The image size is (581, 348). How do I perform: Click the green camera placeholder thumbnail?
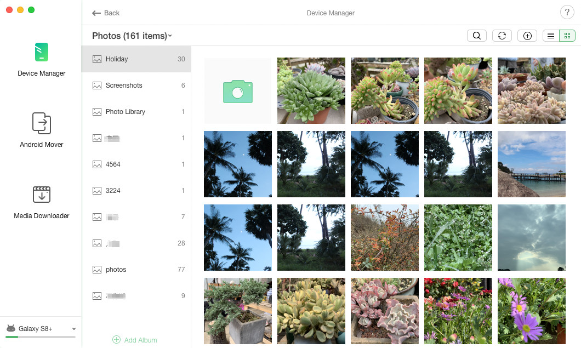[x=237, y=91]
